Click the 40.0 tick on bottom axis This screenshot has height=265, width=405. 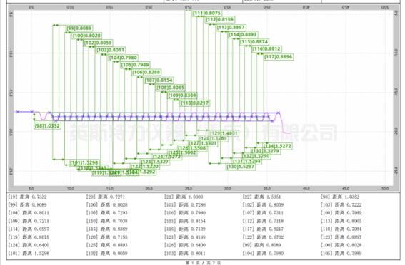(306, 189)
